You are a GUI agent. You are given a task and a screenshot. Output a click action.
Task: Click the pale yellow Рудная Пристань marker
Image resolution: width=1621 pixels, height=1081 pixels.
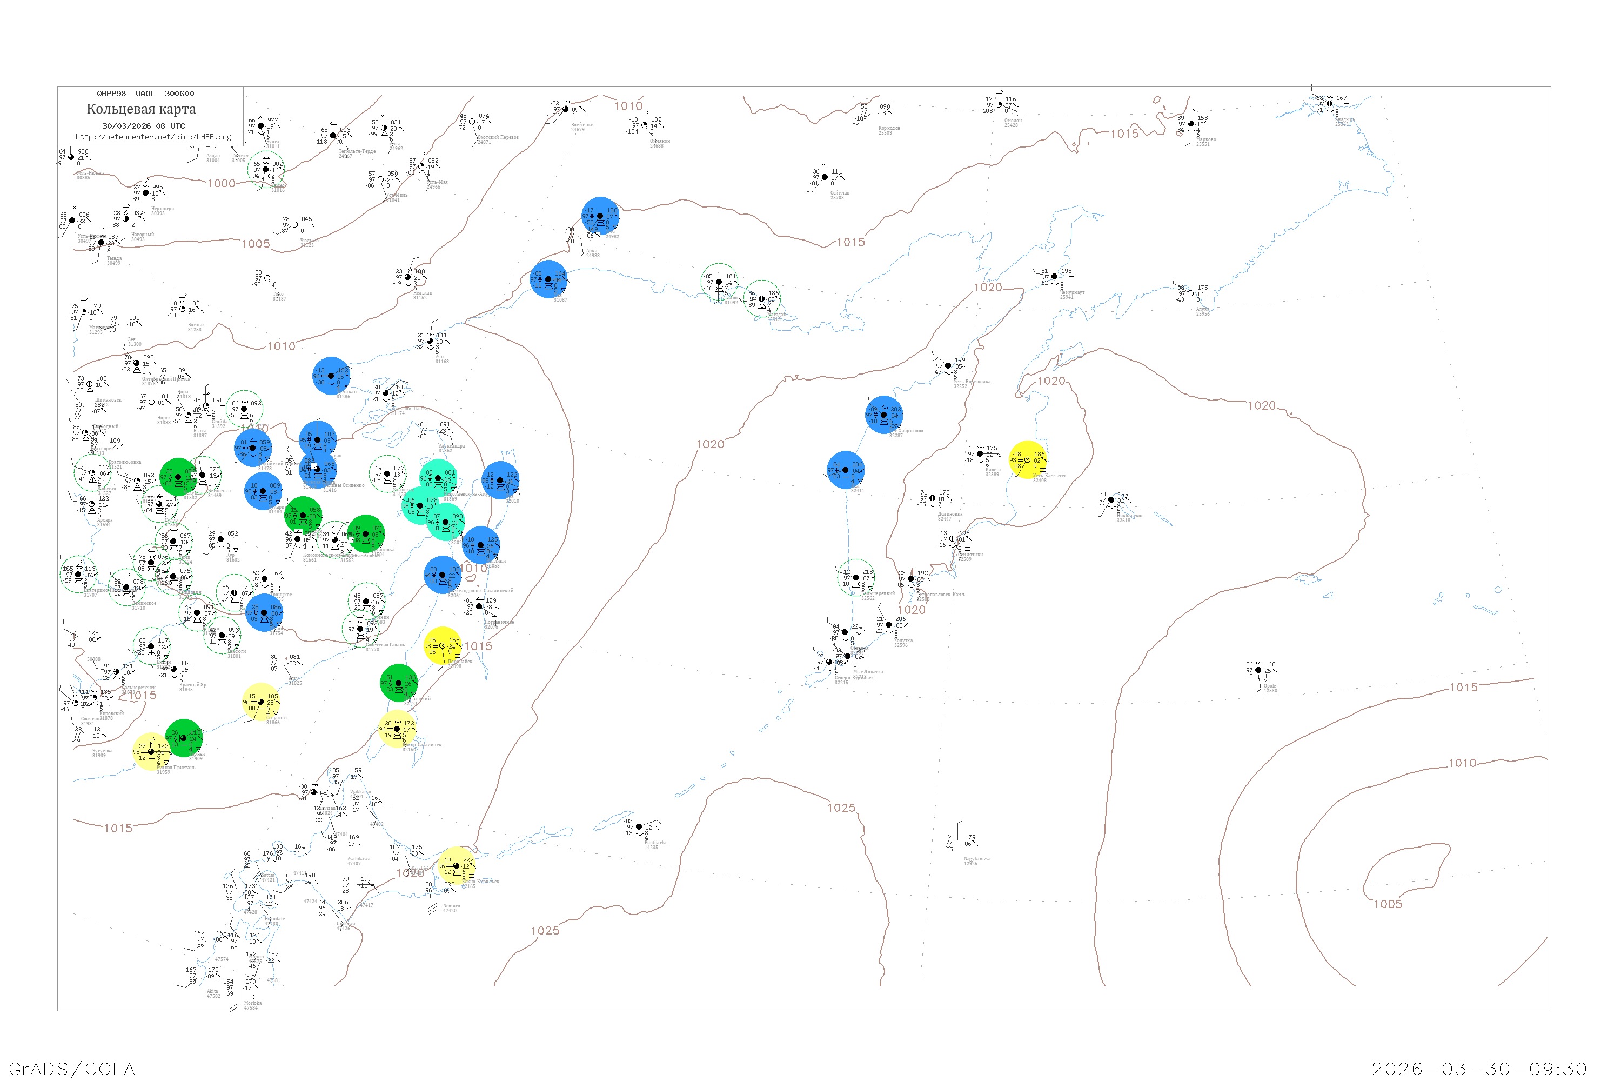click(x=151, y=751)
